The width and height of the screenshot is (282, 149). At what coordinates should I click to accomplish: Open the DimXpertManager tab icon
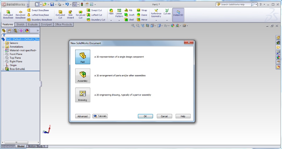pyautogui.click(x=21, y=31)
